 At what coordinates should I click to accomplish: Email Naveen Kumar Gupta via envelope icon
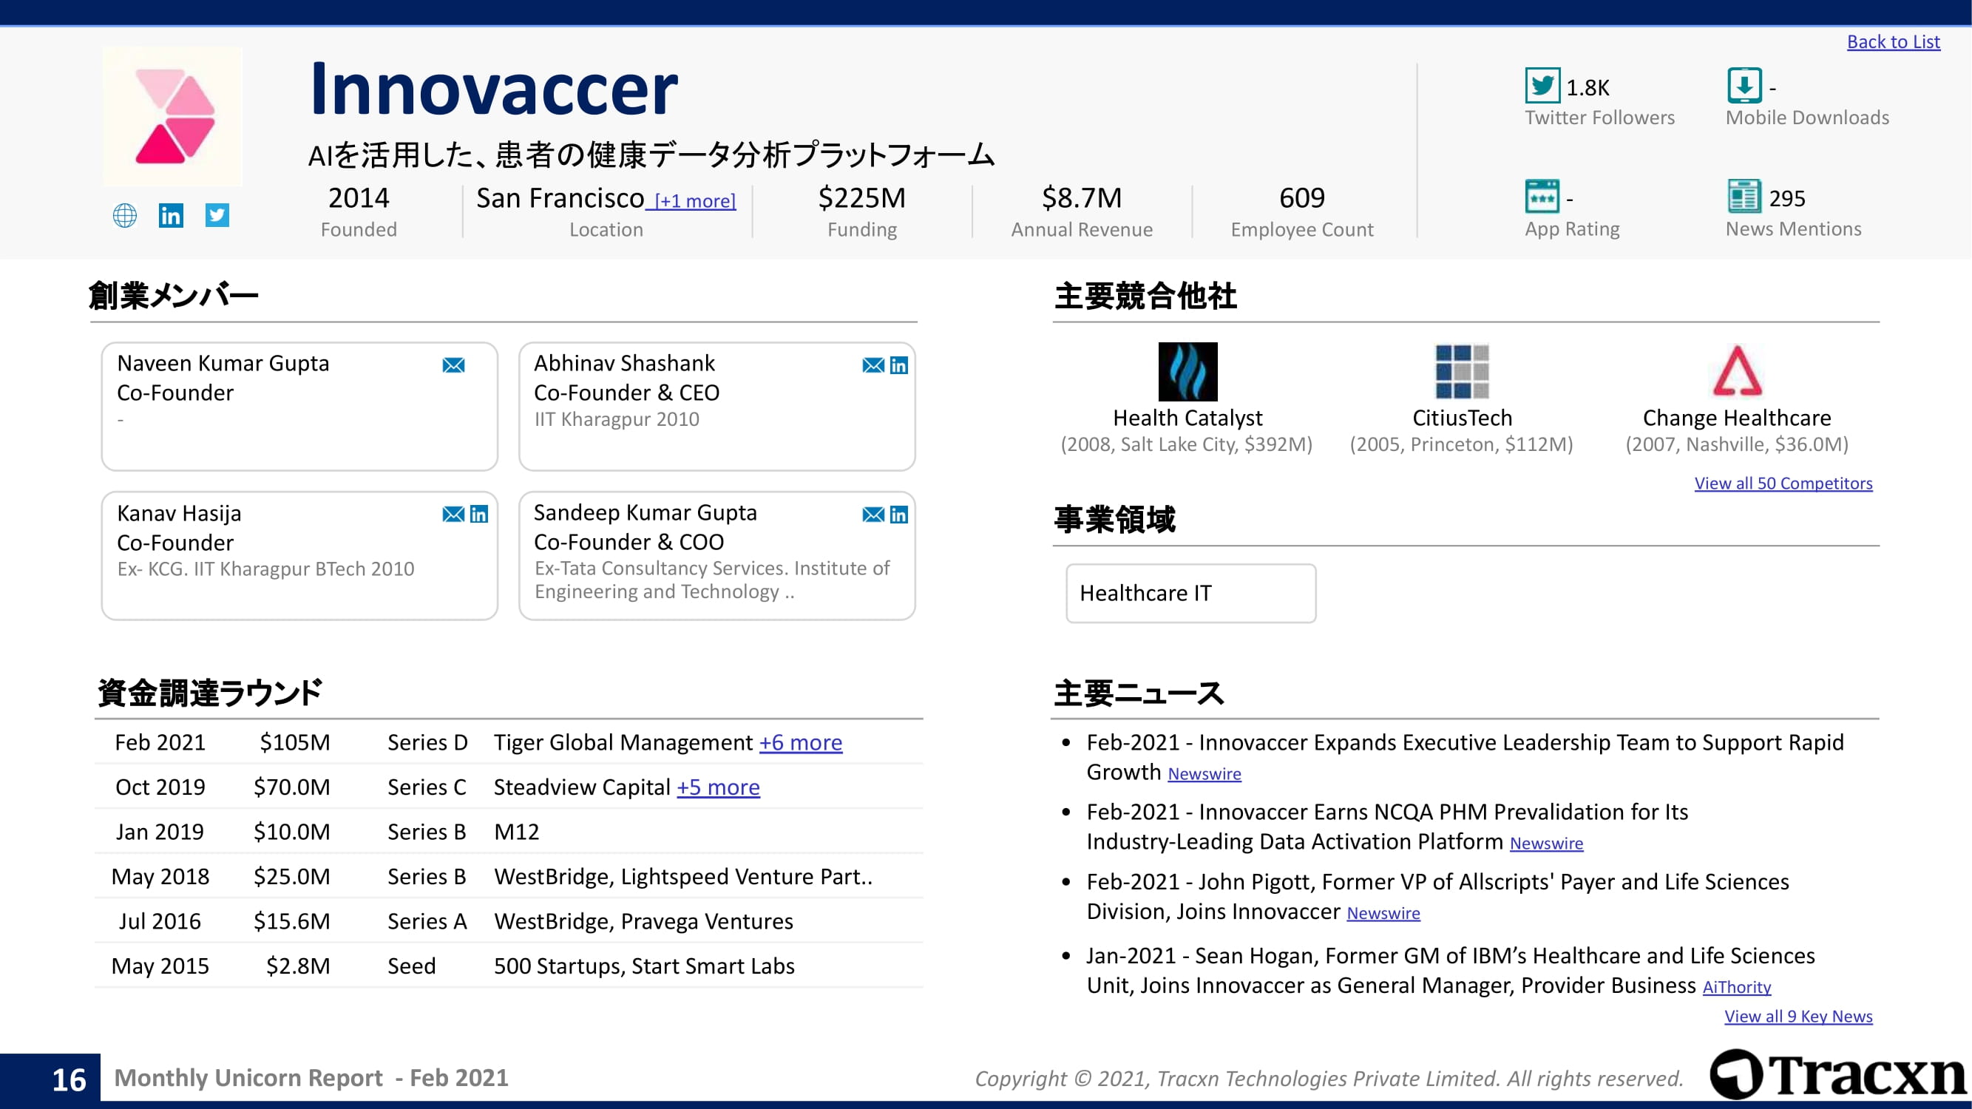453,365
